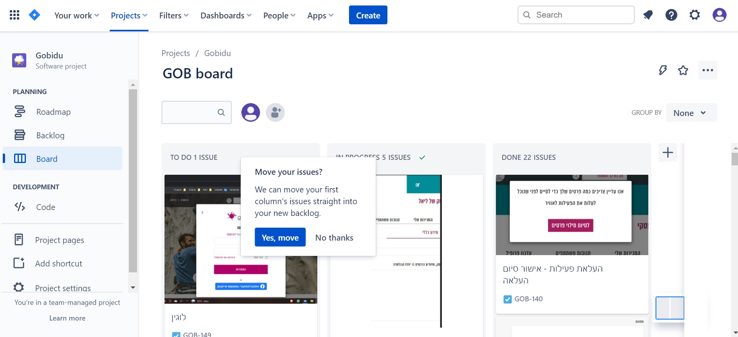Viewport: 738px width, 337px height.
Task: Open the Group by None dropdown
Action: (691, 113)
